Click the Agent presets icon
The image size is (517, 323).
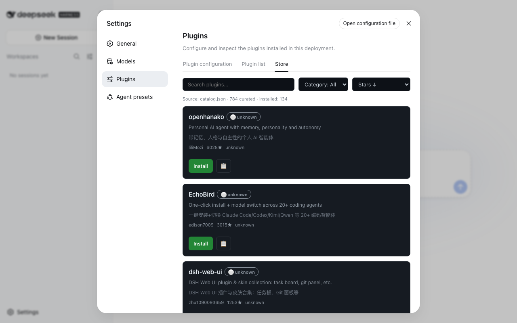pyautogui.click(x=110, y=97)
